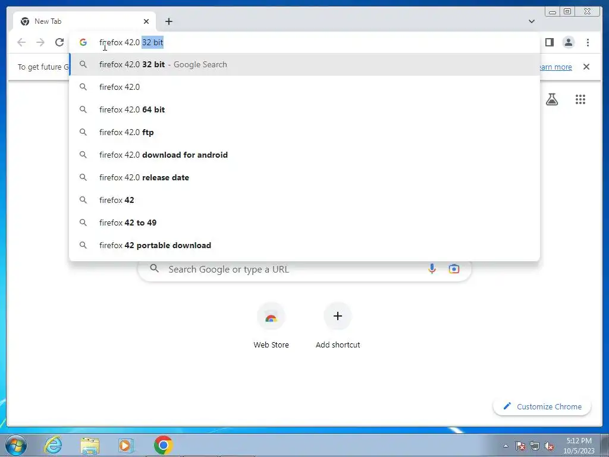Select 'firefox 42 portable download' suggestion
The width and height of the screenshot is (609, 457).
304,245
